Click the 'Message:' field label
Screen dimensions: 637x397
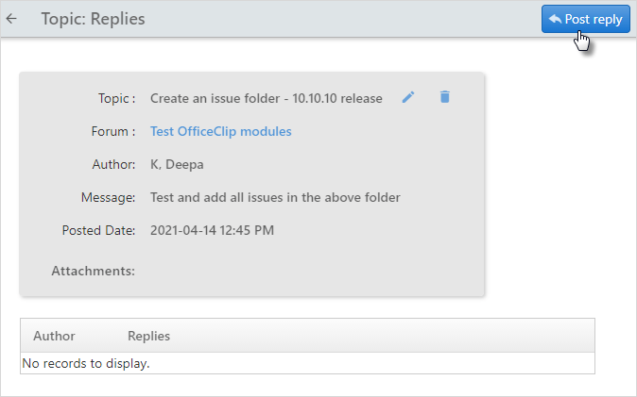[108, 197]
